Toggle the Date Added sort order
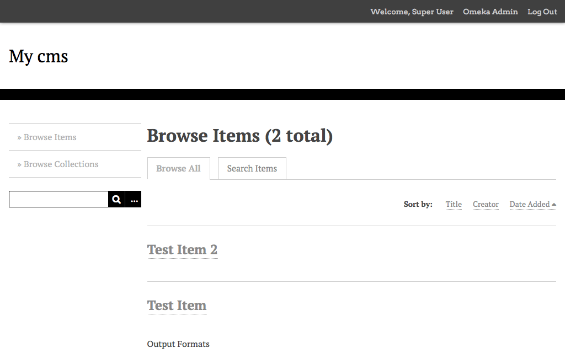565x353 pixels. (x=529, y=205)
